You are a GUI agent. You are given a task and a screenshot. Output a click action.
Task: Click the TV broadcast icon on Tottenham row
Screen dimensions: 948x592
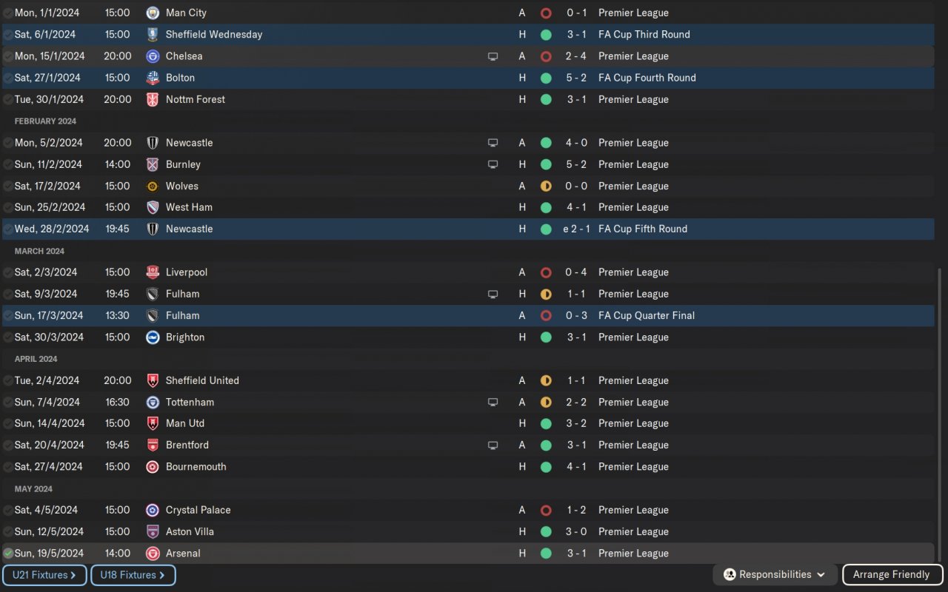(x=493, y=403)
